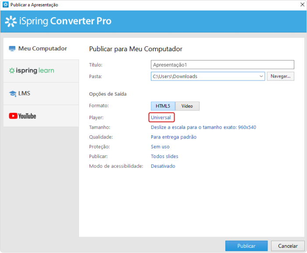The image size is (307, 253).
Task: Close the Publicar a Apresentação dialog
Action: click(x=302, y=4)
